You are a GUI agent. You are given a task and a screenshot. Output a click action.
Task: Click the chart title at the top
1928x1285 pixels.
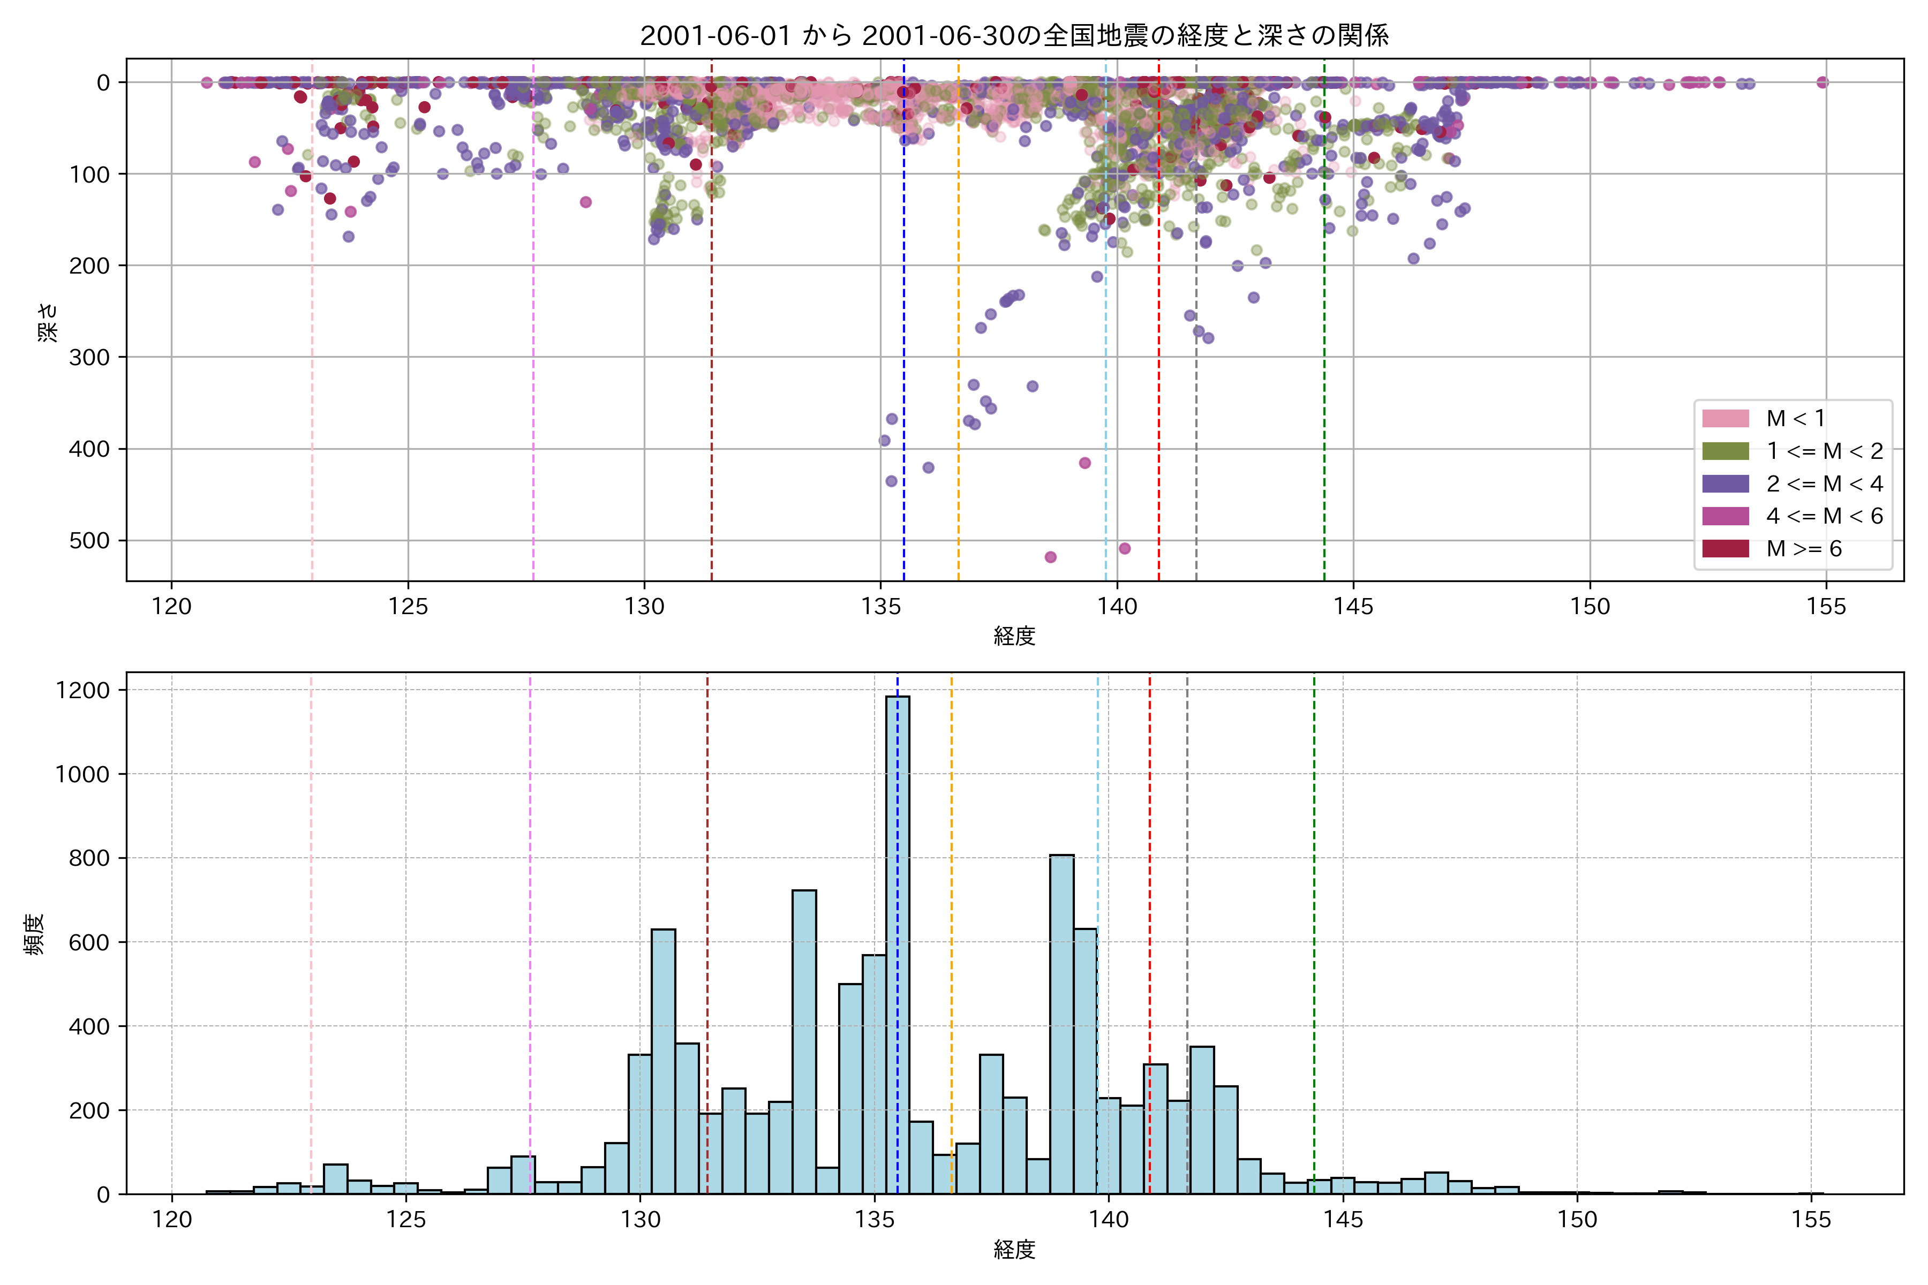point(1014,36)
